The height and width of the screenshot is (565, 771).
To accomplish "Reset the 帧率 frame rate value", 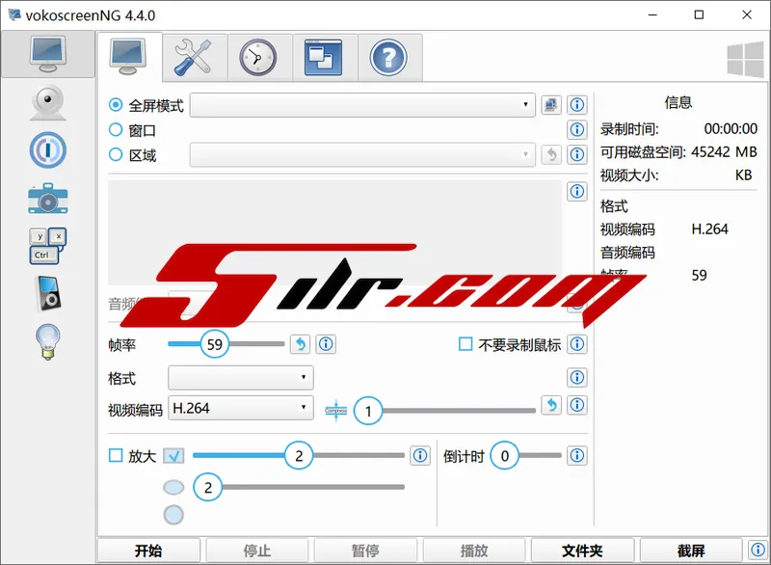I will click(x=300, y=344).
